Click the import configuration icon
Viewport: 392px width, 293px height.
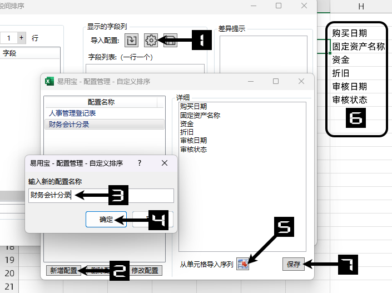click(x=131, y=40)
